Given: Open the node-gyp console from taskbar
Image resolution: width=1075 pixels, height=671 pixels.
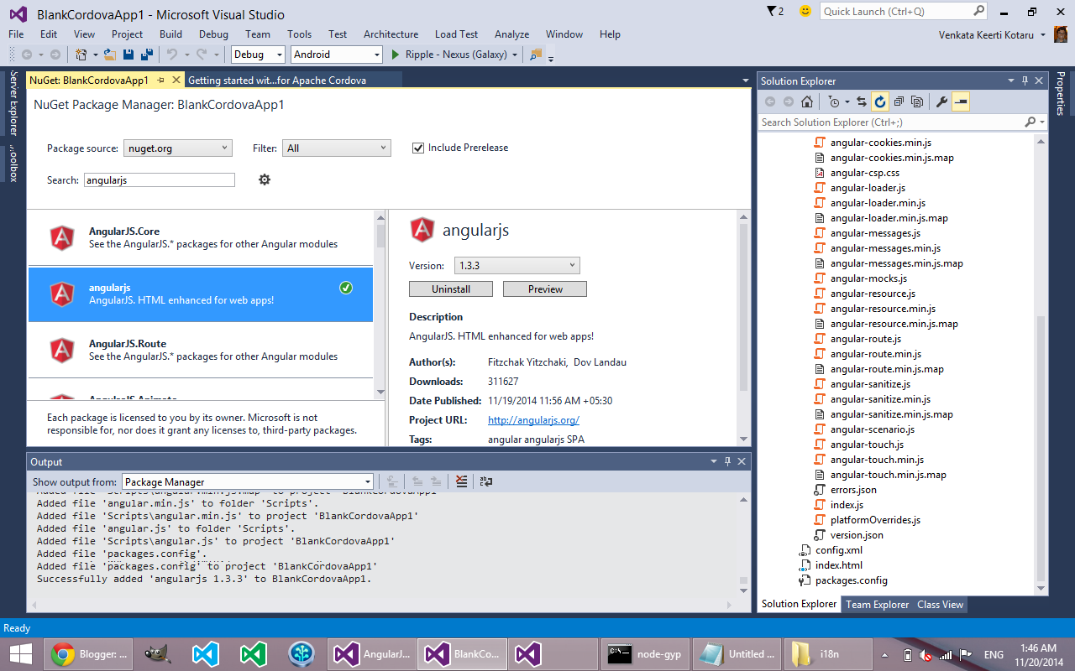Looking at the screenshot, I should [x=645, y=654].
